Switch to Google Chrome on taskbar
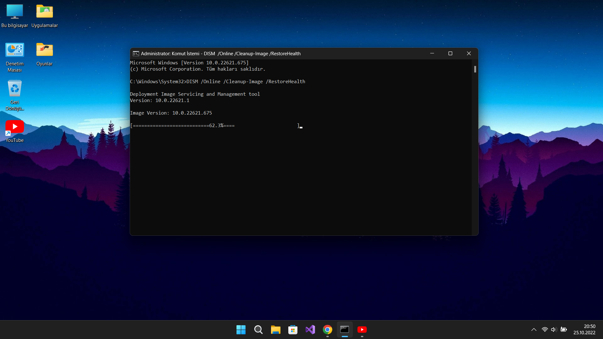The height and width of the screenshot is (339, 603). [327, 330]
